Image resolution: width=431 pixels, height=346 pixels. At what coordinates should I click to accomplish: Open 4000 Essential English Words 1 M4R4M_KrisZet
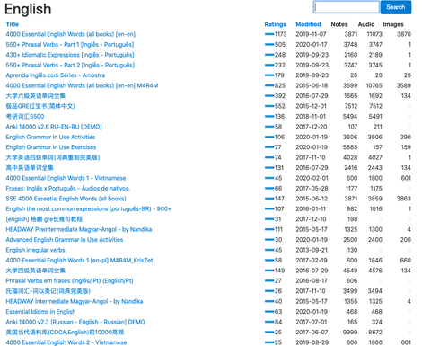pos(79,261)
